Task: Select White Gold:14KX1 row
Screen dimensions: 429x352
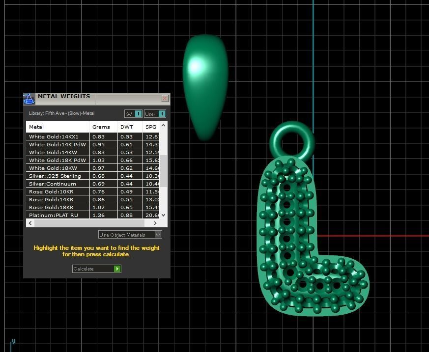Action: [x=93, y=136]
